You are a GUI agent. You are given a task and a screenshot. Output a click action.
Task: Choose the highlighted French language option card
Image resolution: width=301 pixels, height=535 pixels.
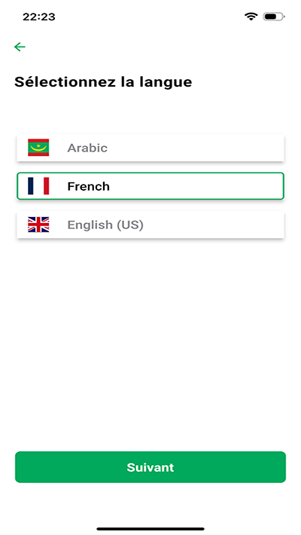[150, 186]
